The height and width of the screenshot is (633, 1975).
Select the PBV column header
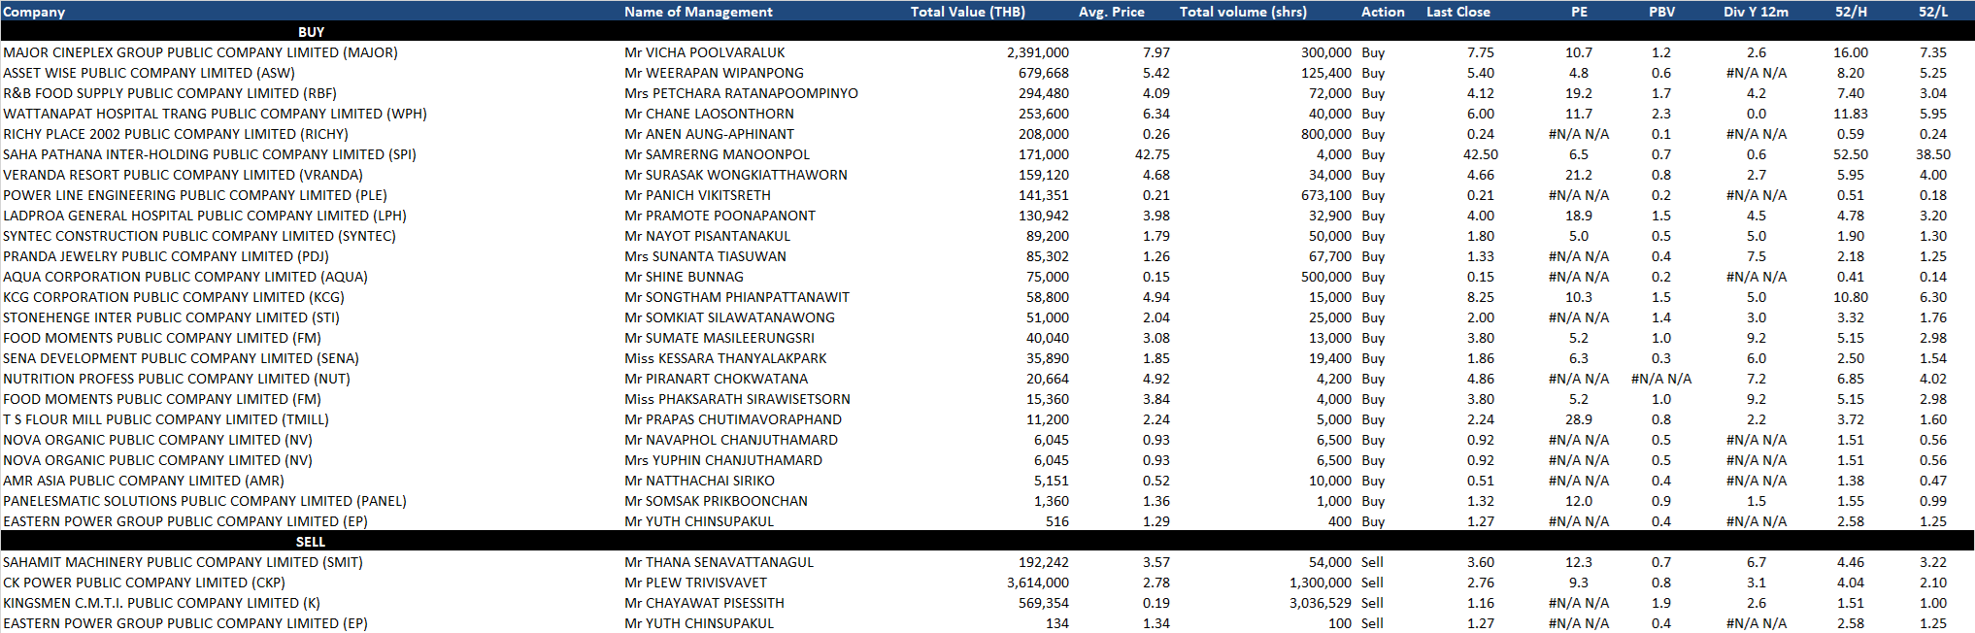point(1661,12)
